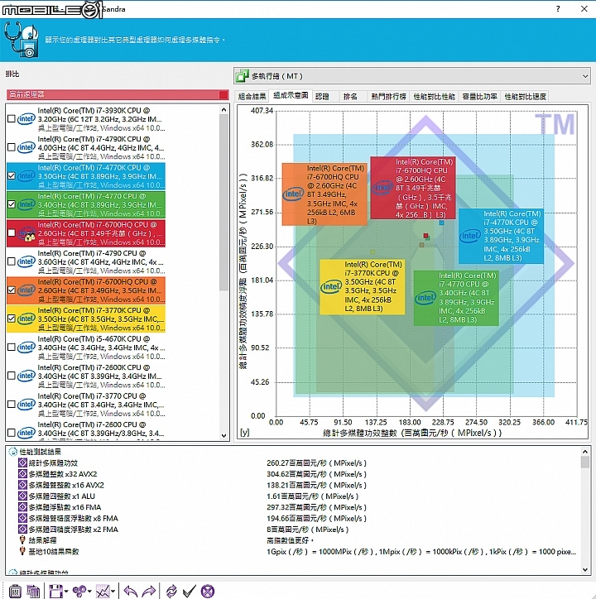Click the question mark help button in title bar
Image resolution: width=596 pixels, height=599 pixels.
point(558,9)
